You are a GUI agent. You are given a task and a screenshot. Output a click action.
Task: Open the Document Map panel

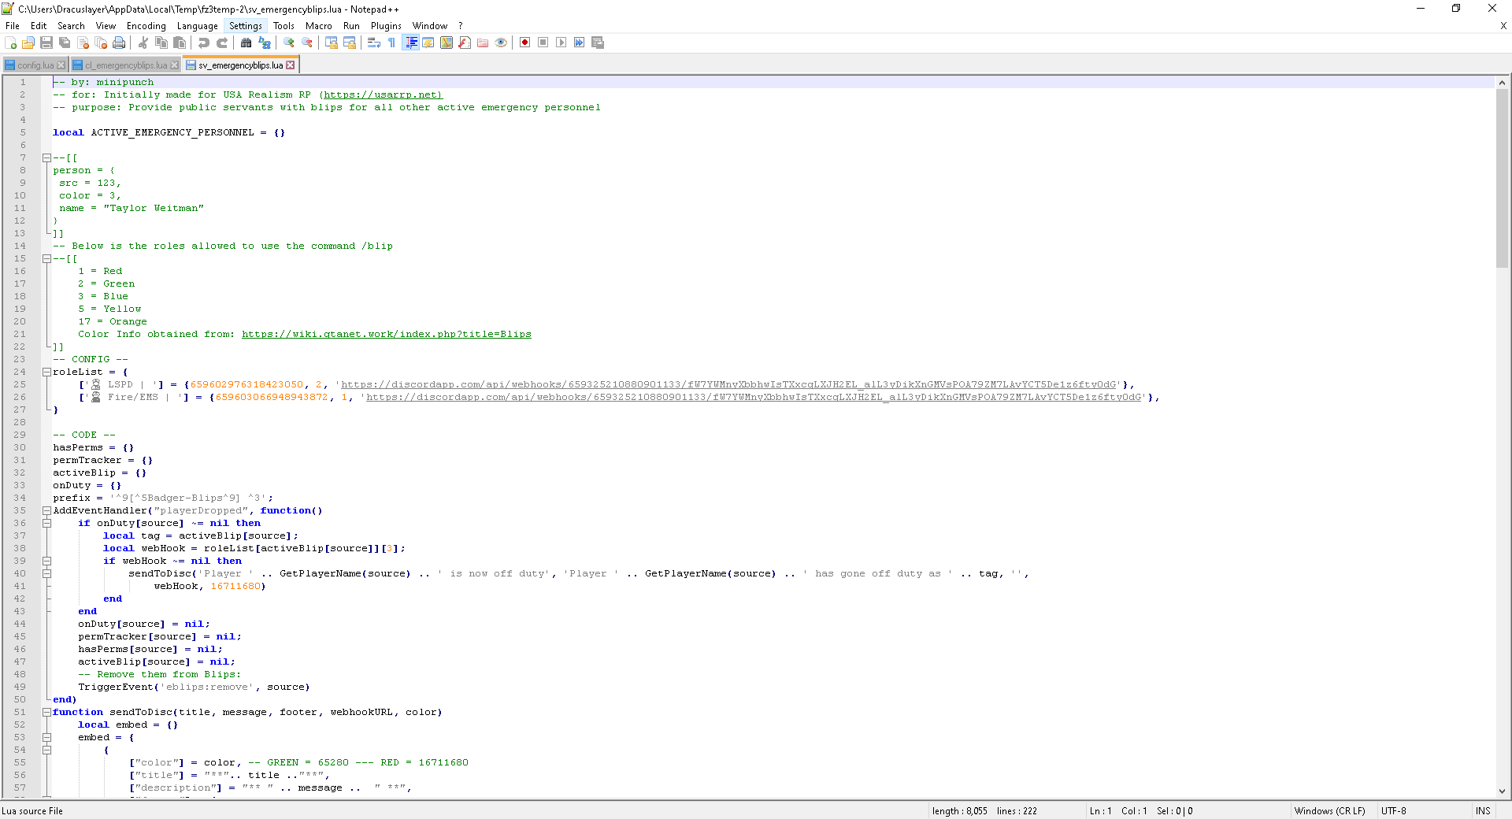coord(446,43)
